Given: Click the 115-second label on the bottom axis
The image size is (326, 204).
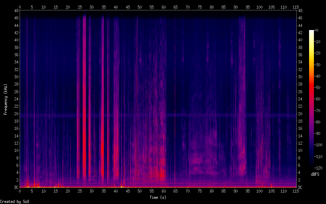Looking at the screenshot, I should (x=296, y=191).
